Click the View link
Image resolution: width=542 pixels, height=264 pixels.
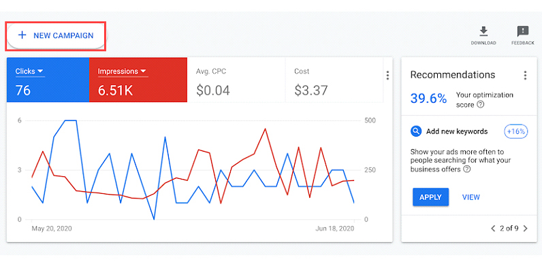click(471, 197)
